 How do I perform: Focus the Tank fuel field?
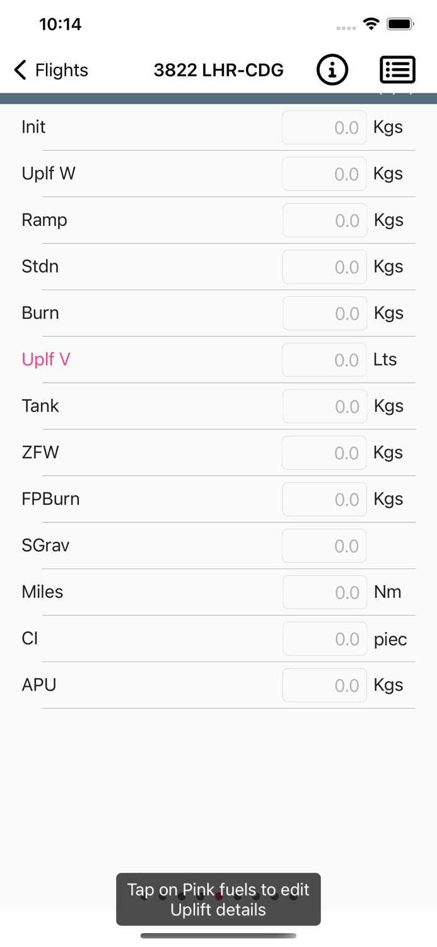[325, 406]
